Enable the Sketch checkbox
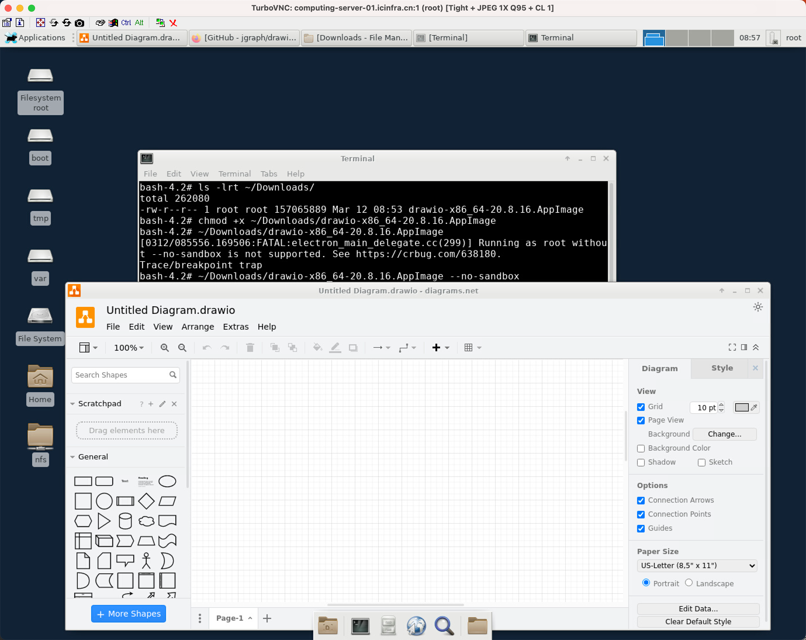Screen dimensions: 806x640 coord(702,462)
